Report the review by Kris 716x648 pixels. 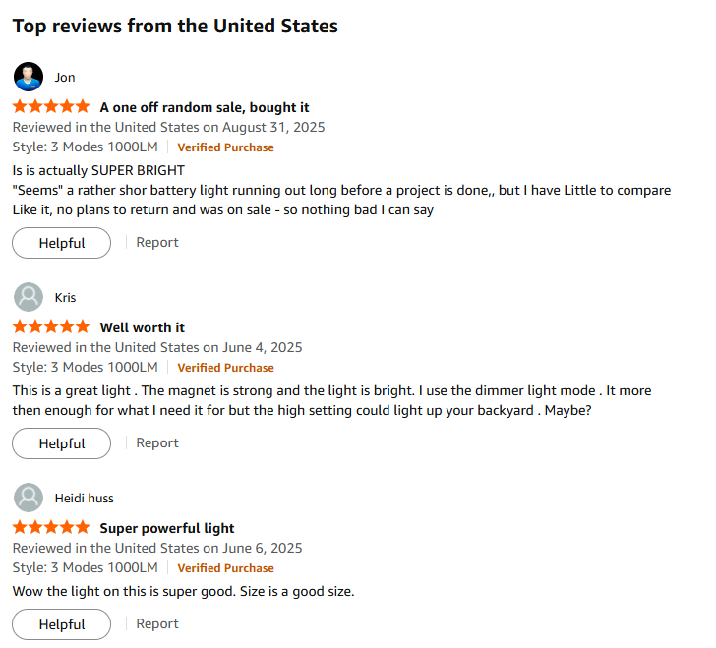click(x=157, y=442)
